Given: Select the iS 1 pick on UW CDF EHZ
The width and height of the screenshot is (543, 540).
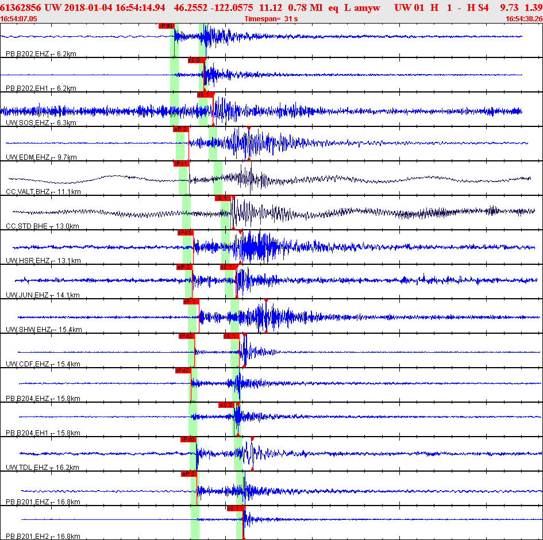Looking at the screenshot, I should (x=232, y=336).
